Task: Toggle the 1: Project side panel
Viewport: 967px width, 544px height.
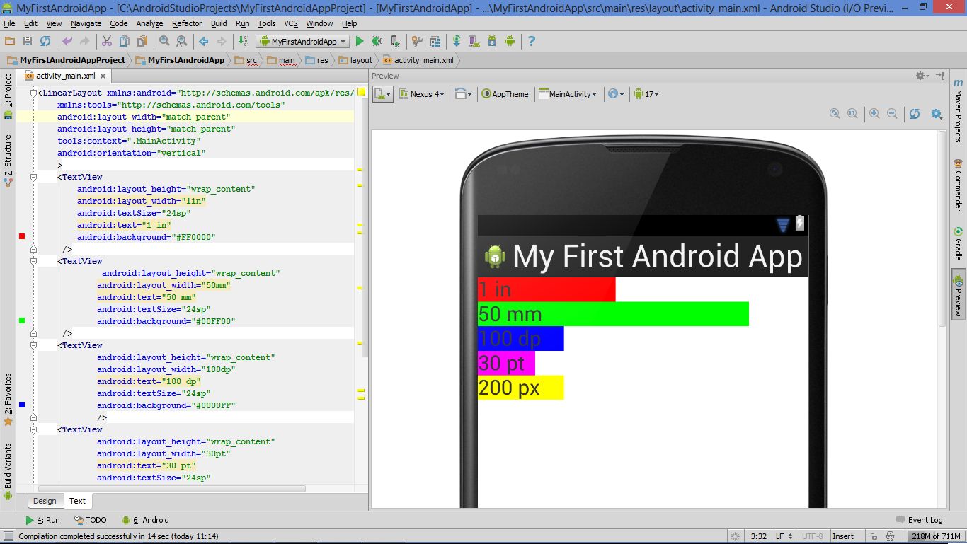Action: (8, 96)
